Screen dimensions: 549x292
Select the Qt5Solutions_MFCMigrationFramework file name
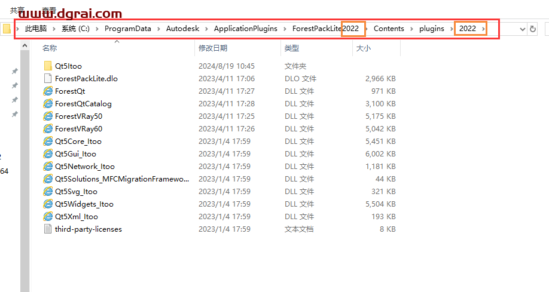[121, 179]
